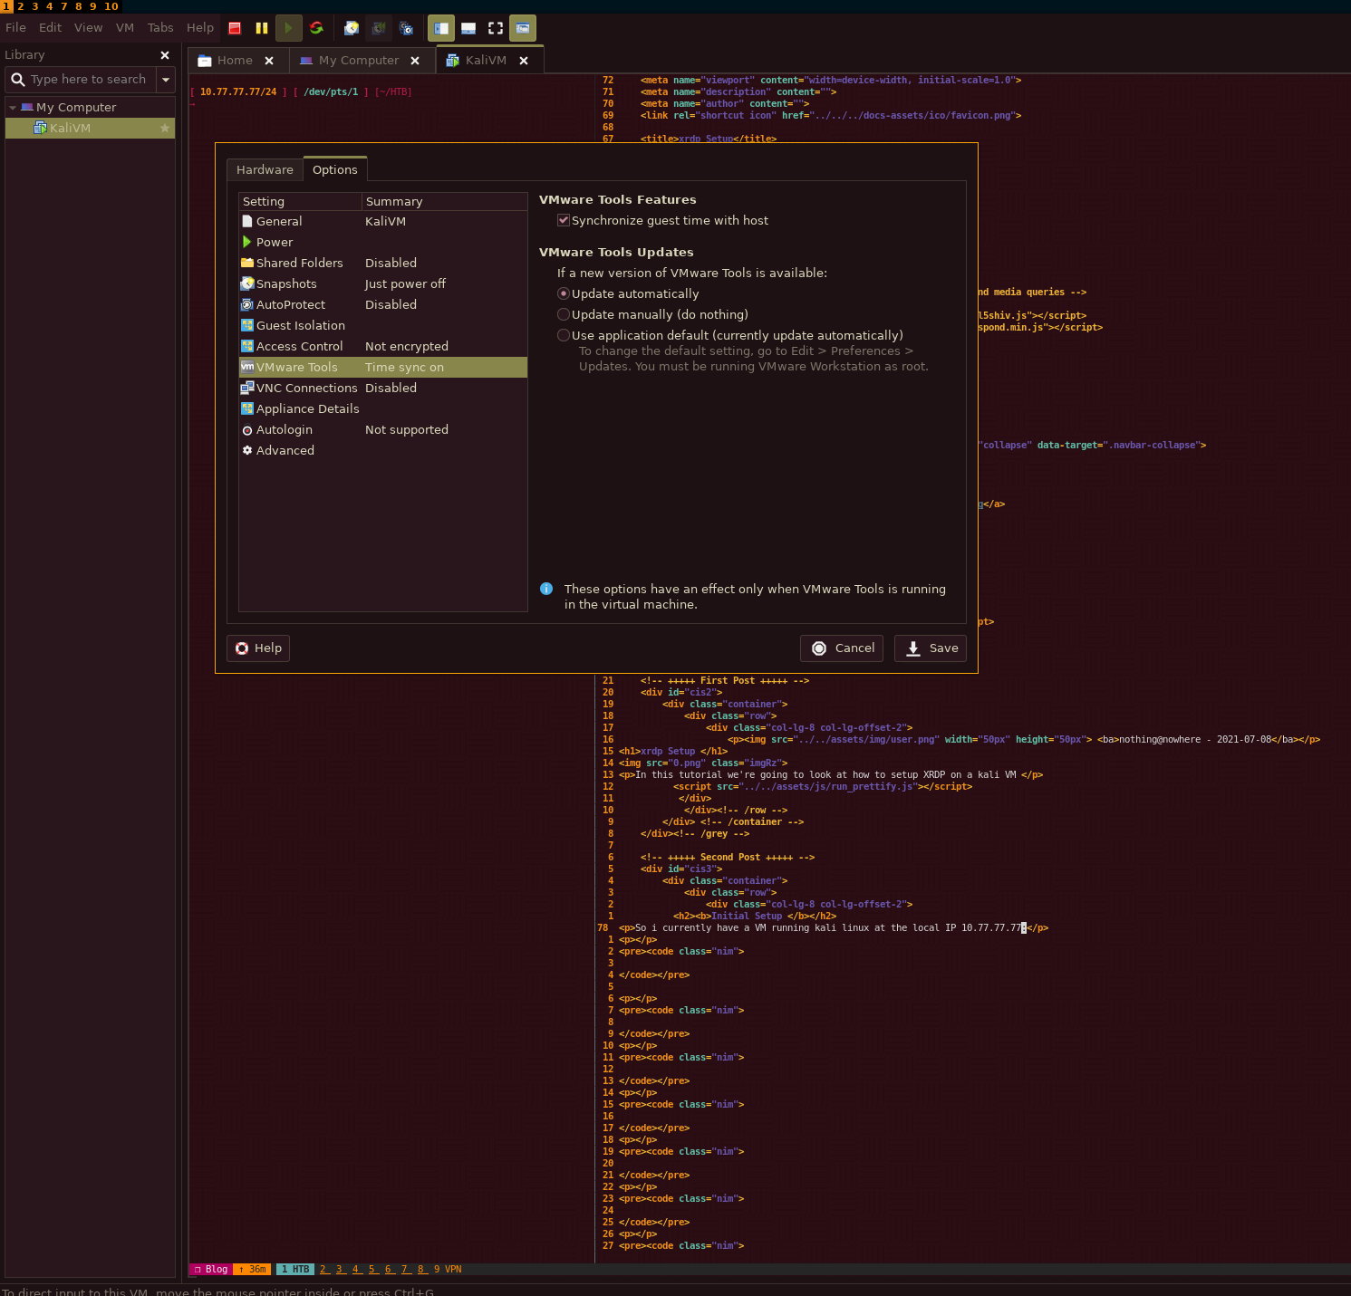
Task: Select the General setting row
Action: [382, 221]
